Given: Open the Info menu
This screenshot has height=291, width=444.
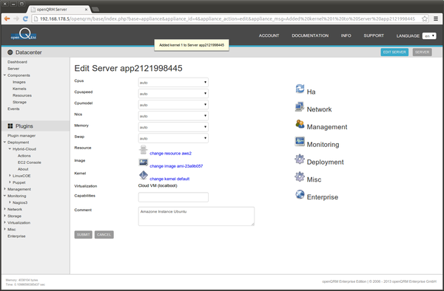Looking at the screenshot, I should click(x=346, y=35).
